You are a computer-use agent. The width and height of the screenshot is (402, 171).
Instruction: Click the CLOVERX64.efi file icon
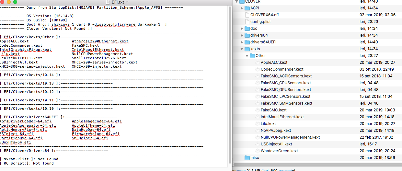(x=247, y=15)
